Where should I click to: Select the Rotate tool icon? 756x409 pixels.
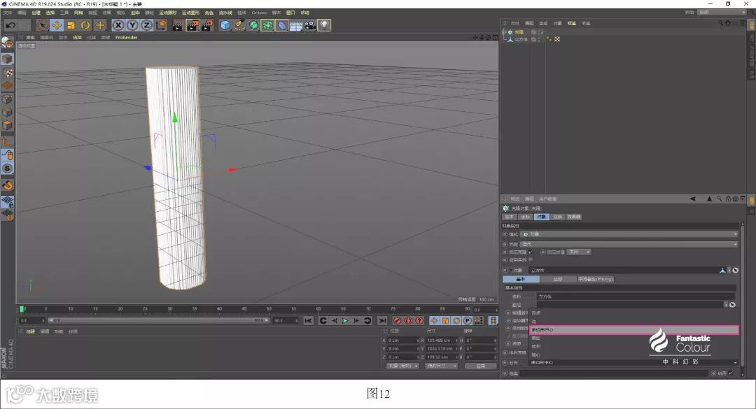point(85,25)
